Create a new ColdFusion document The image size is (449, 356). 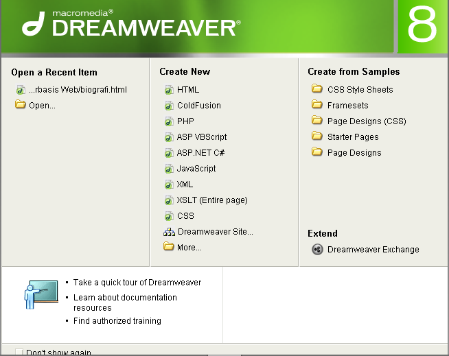199,106
